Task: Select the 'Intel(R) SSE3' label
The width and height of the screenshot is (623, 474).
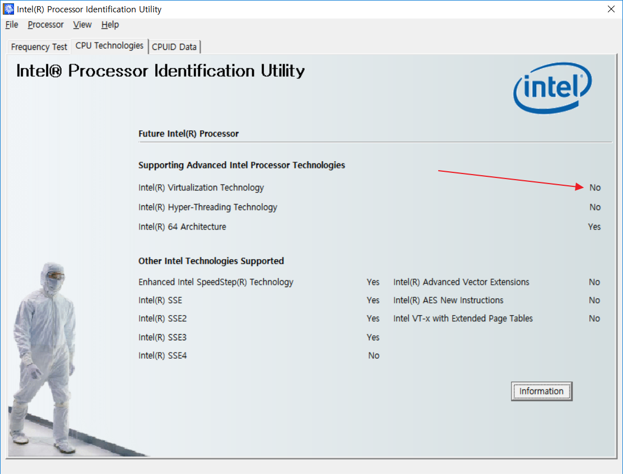Action: point(162,337)
